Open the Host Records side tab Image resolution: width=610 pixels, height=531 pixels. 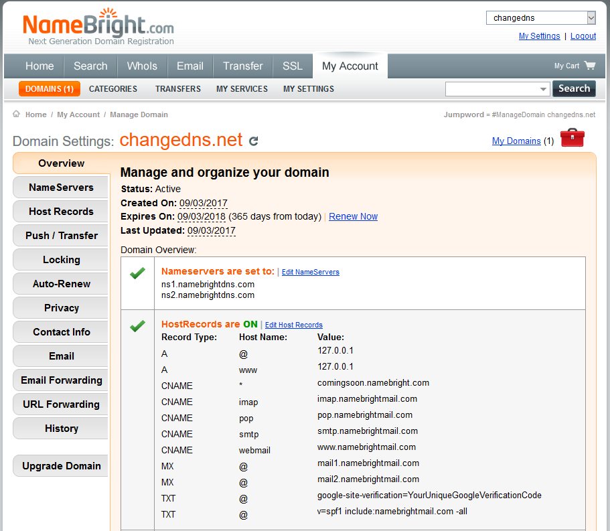[61, 212]
